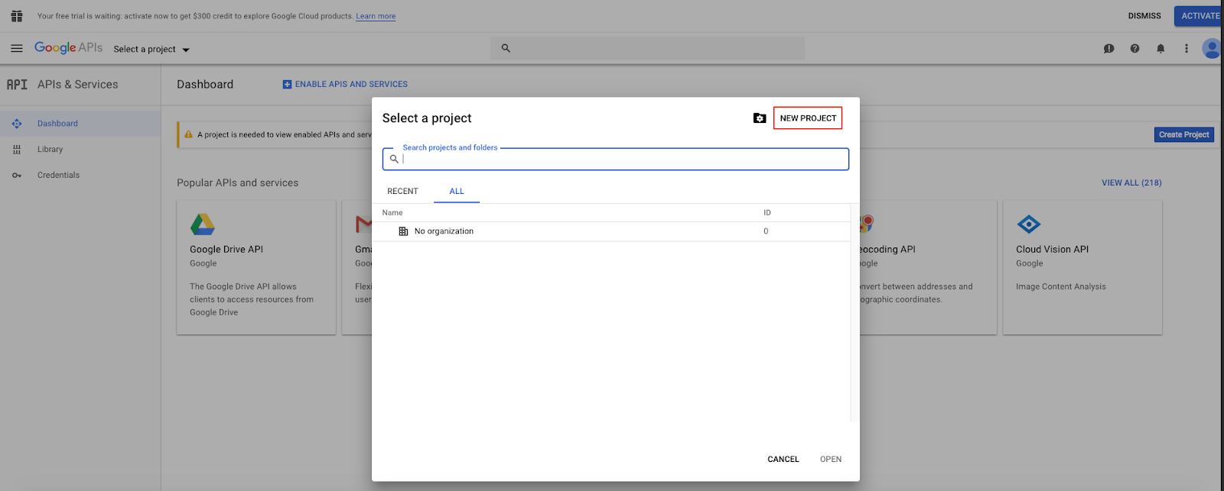Click the Select a project dialog title

(x=427, y=118)
